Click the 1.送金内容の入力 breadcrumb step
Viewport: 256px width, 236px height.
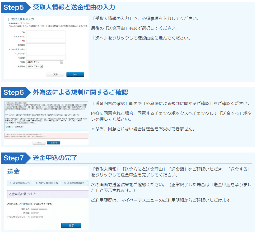coord(19,182)
